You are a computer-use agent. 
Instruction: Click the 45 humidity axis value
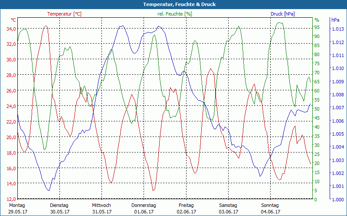[x=317, y=118]
